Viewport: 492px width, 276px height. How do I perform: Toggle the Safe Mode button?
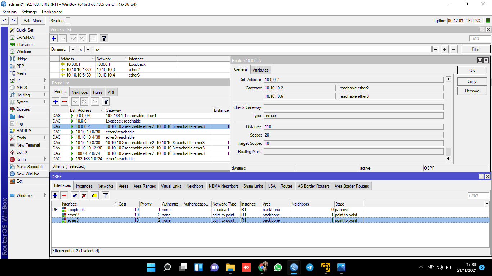(33, 21)
